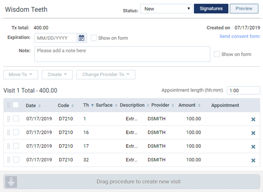Remove the tooth 1 procedure row

pyautogui.click(x=253, y=119)
